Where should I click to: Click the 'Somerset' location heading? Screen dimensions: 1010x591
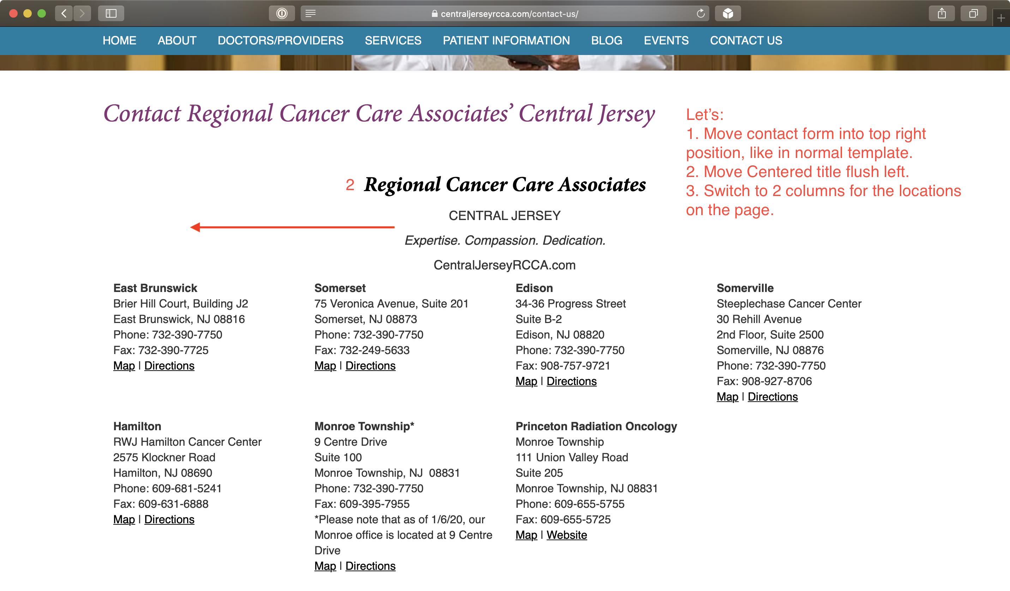click(x=340, y=288)
